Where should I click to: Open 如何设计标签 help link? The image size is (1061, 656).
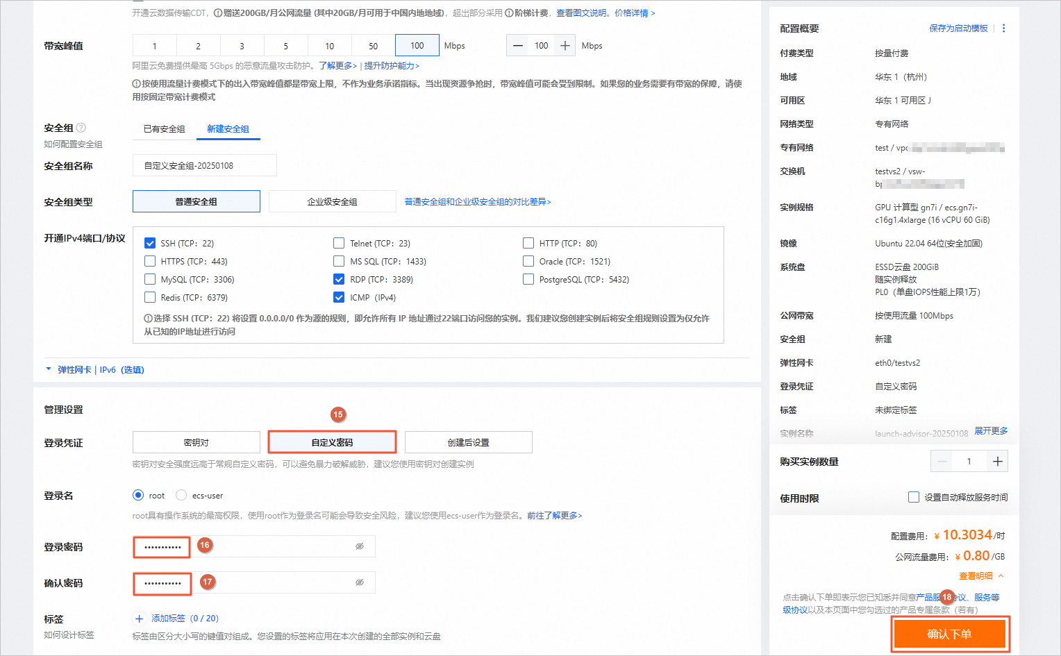click(x=69, y=635)
